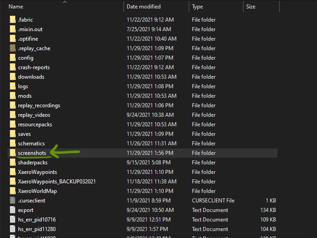The image size is (317, 238).
Task: Select the .fabric folder icon
Action: 13,20
